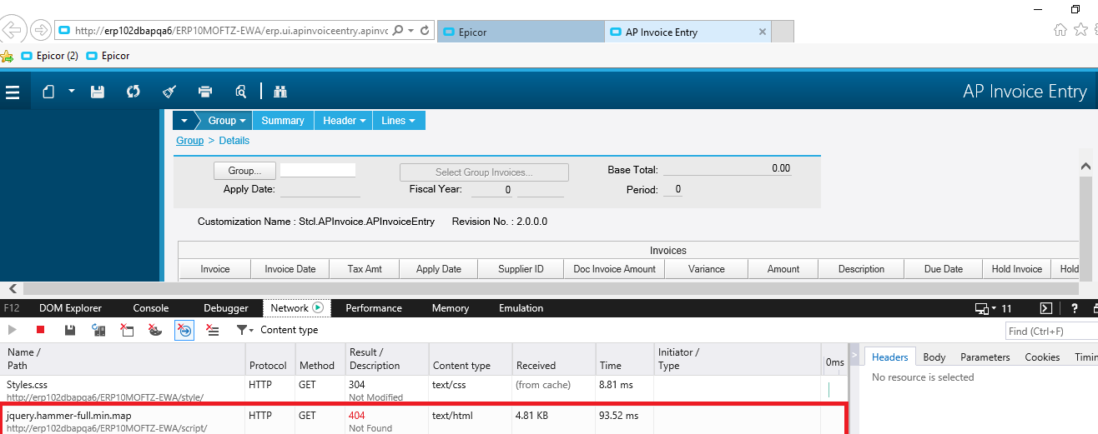Open the Headers details tab
1098x434 pixels.
tap(889, 357)
